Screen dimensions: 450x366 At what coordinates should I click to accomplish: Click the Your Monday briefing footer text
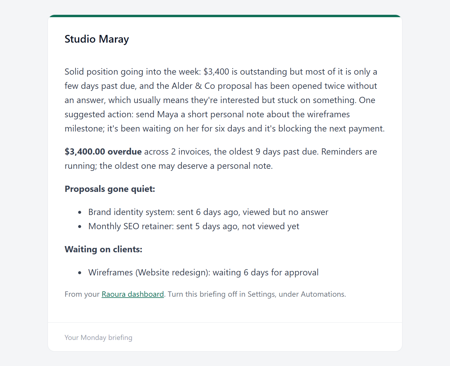click(98, 338)
